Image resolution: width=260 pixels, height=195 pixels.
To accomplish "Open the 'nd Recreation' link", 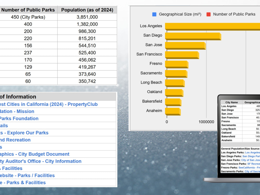I will click(x=15, y=140).
